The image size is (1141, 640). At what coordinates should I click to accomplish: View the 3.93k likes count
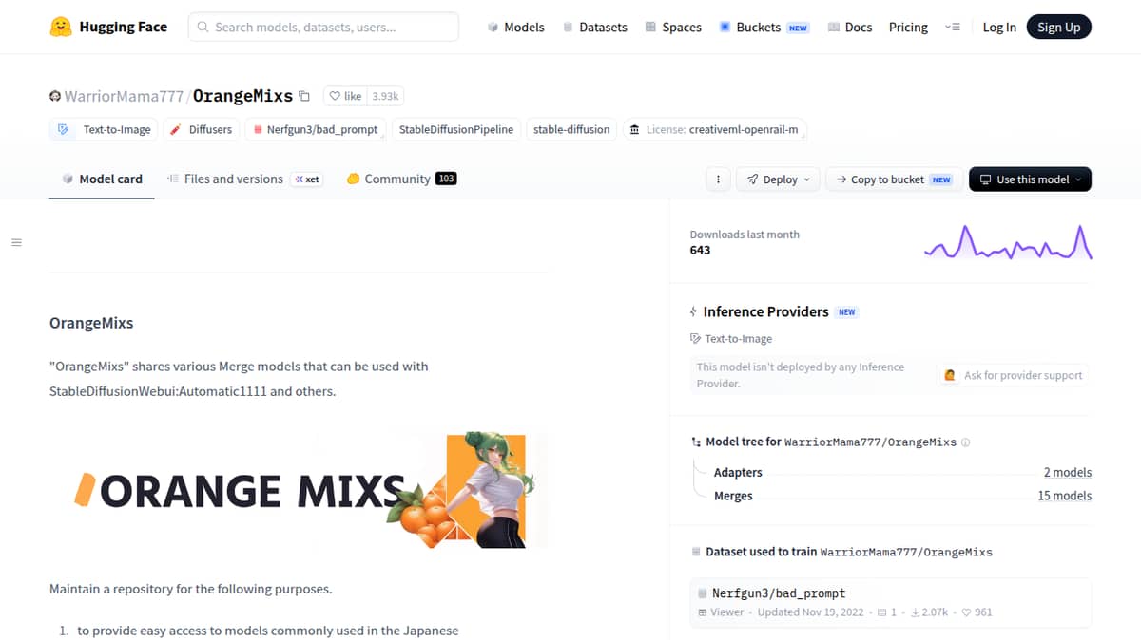(386, 96)
